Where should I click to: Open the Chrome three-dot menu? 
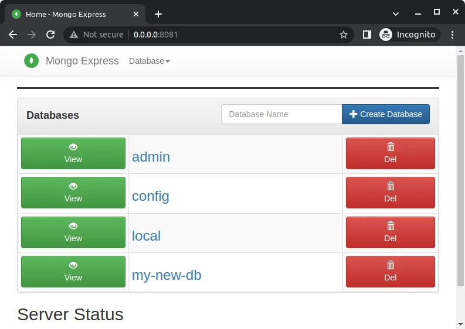(x=452, y=35)
